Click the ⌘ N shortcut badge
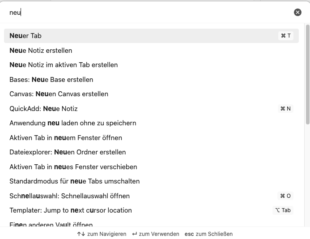 tap(285, 109)
